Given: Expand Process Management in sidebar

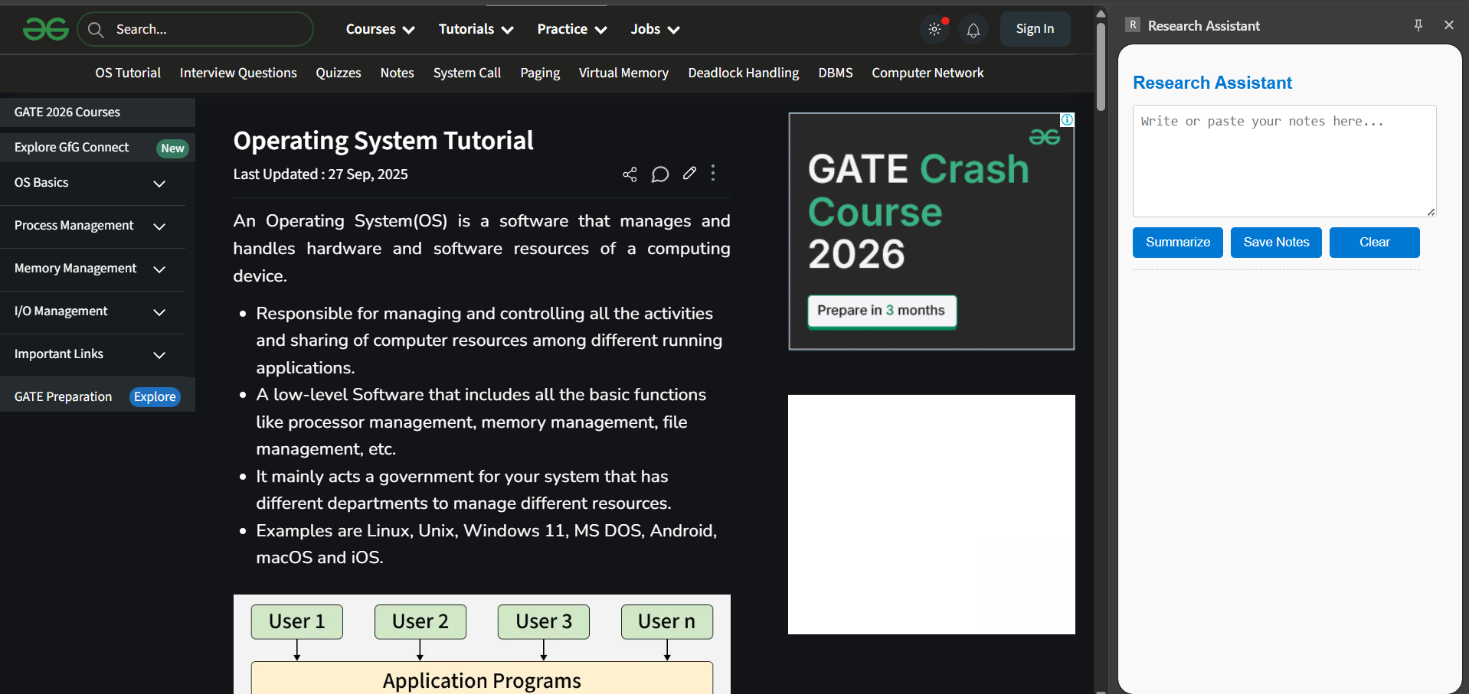Looking at the screenshot, I should [159, 226].
